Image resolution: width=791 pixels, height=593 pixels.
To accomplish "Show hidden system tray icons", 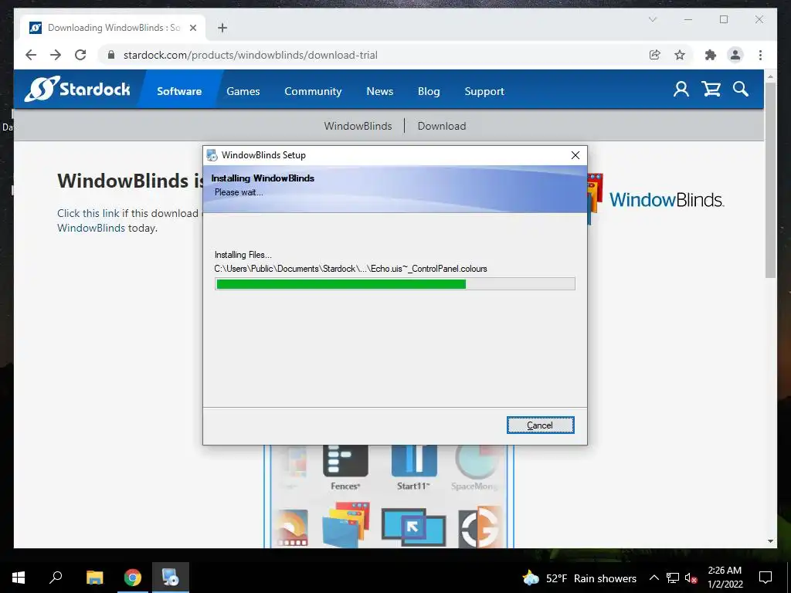I will click(x=654, y=578).
